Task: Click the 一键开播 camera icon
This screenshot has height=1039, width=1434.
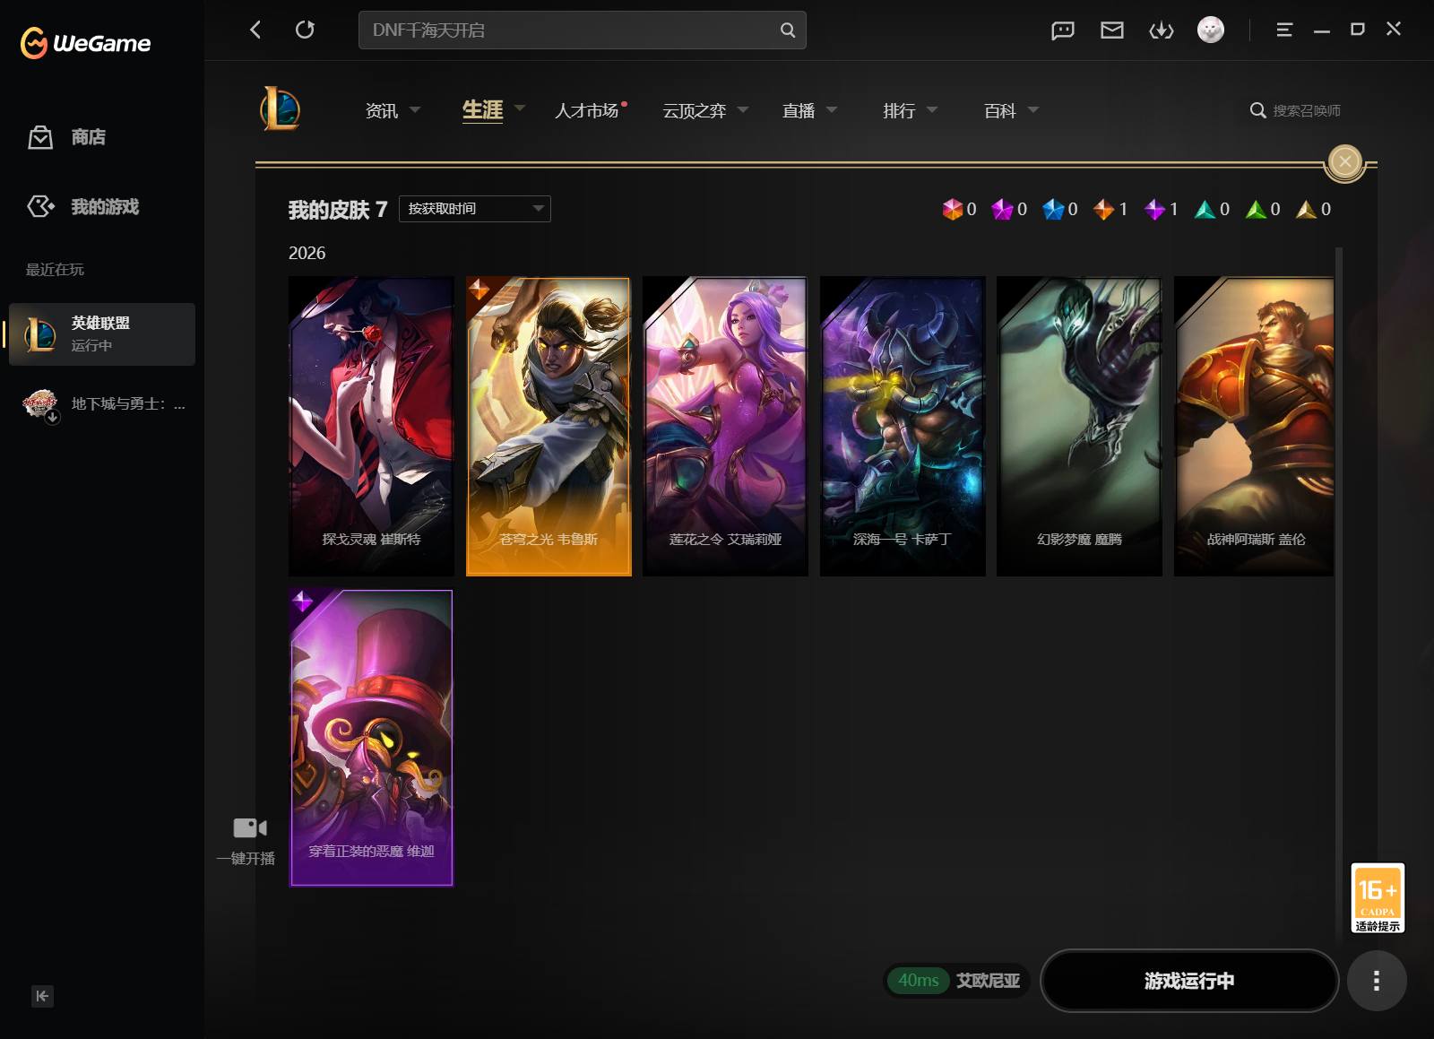Action: tap(250, 827)
